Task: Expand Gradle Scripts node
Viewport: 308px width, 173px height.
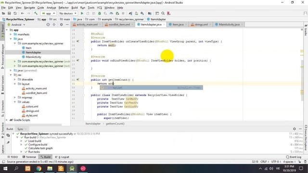Action: (7, 120)
